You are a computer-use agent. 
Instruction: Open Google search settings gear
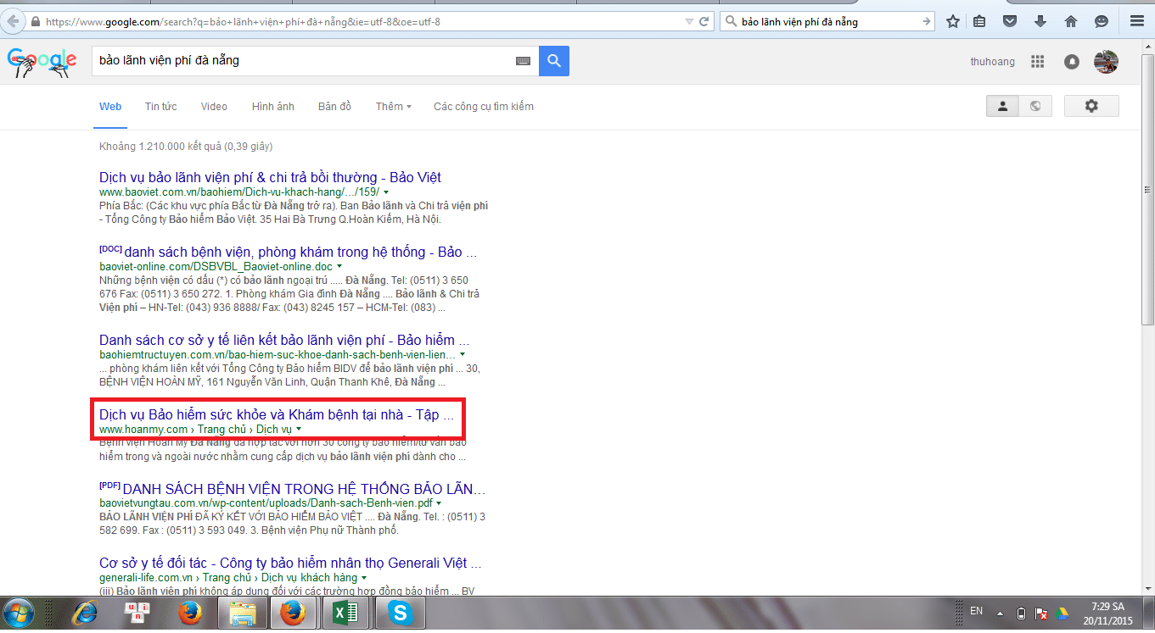point(1091,106)
